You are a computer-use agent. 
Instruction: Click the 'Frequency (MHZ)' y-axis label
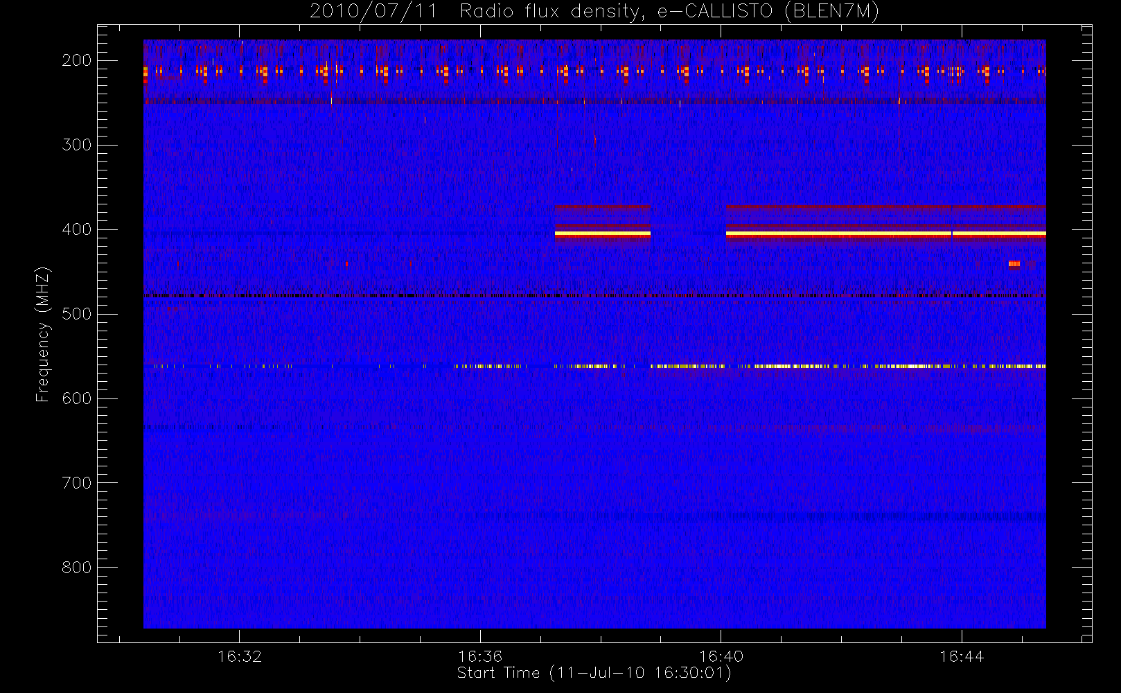pos(43,334)
